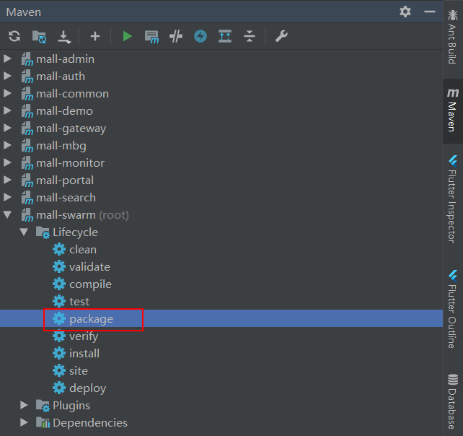
Task: Collapse all tree nodes icon
Action: pos(250,36)
